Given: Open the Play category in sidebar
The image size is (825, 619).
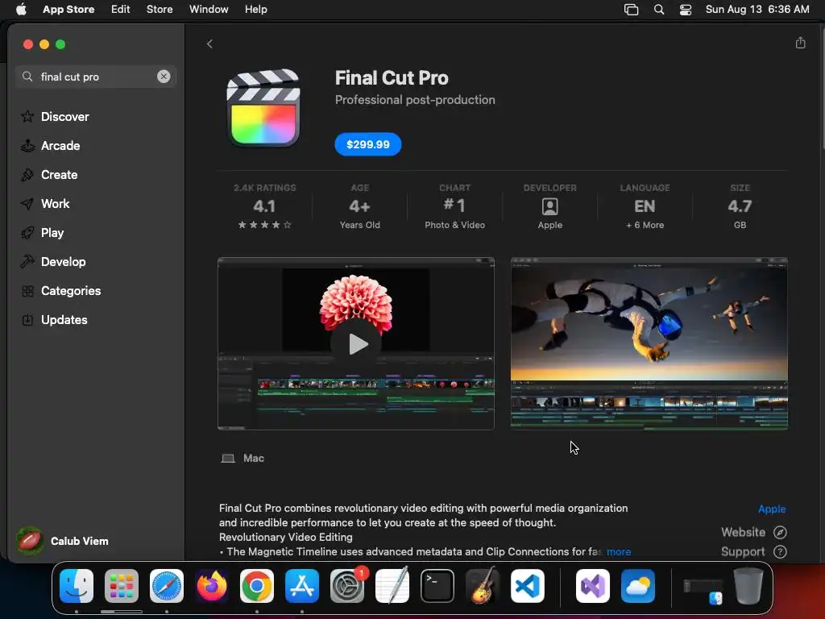Looking at the screenshot, I should pos(42,233).
